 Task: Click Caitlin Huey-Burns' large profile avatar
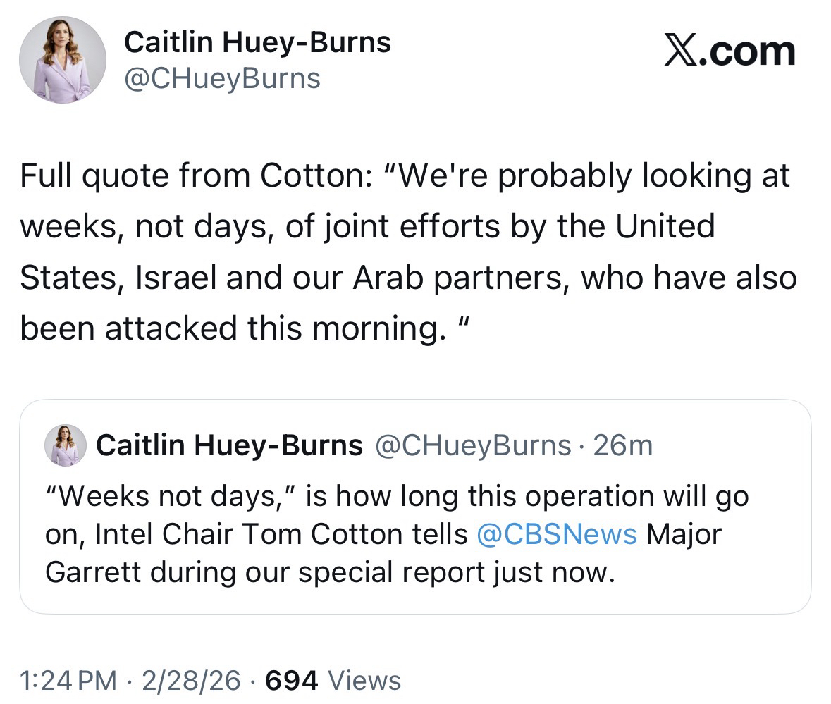pos(63,60)
